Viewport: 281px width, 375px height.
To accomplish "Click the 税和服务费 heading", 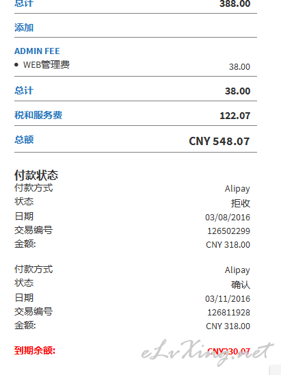I will click(38, 115).
